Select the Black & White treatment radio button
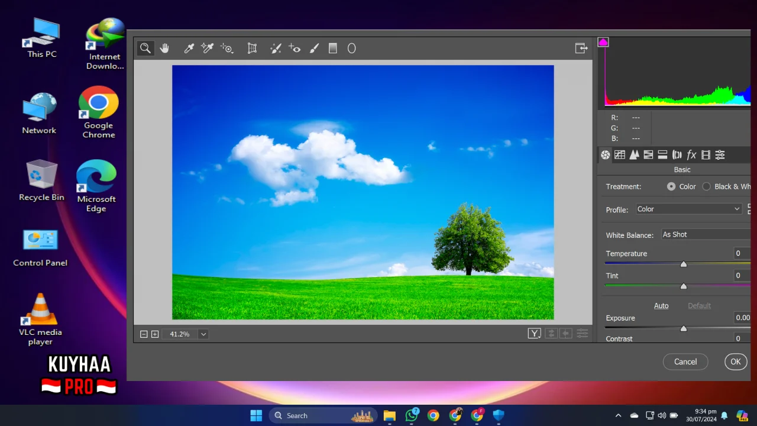Screen dimensions: 757x426 706,186
